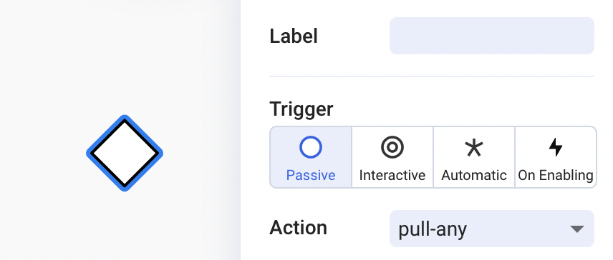Viewport: 613px width, 260px height.
Task: Click the Action dropdown arrow icon
Action: (x=577, y=229)
